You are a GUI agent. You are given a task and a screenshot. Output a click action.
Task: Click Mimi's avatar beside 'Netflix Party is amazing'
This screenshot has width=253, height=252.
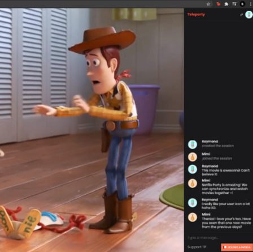click(x=193, y=183)
